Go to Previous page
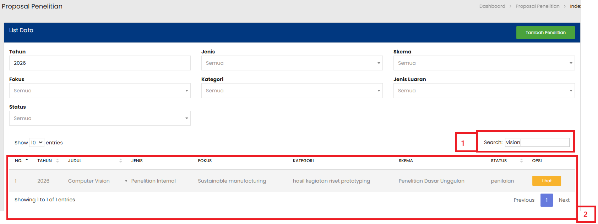 tap(524, 200)
